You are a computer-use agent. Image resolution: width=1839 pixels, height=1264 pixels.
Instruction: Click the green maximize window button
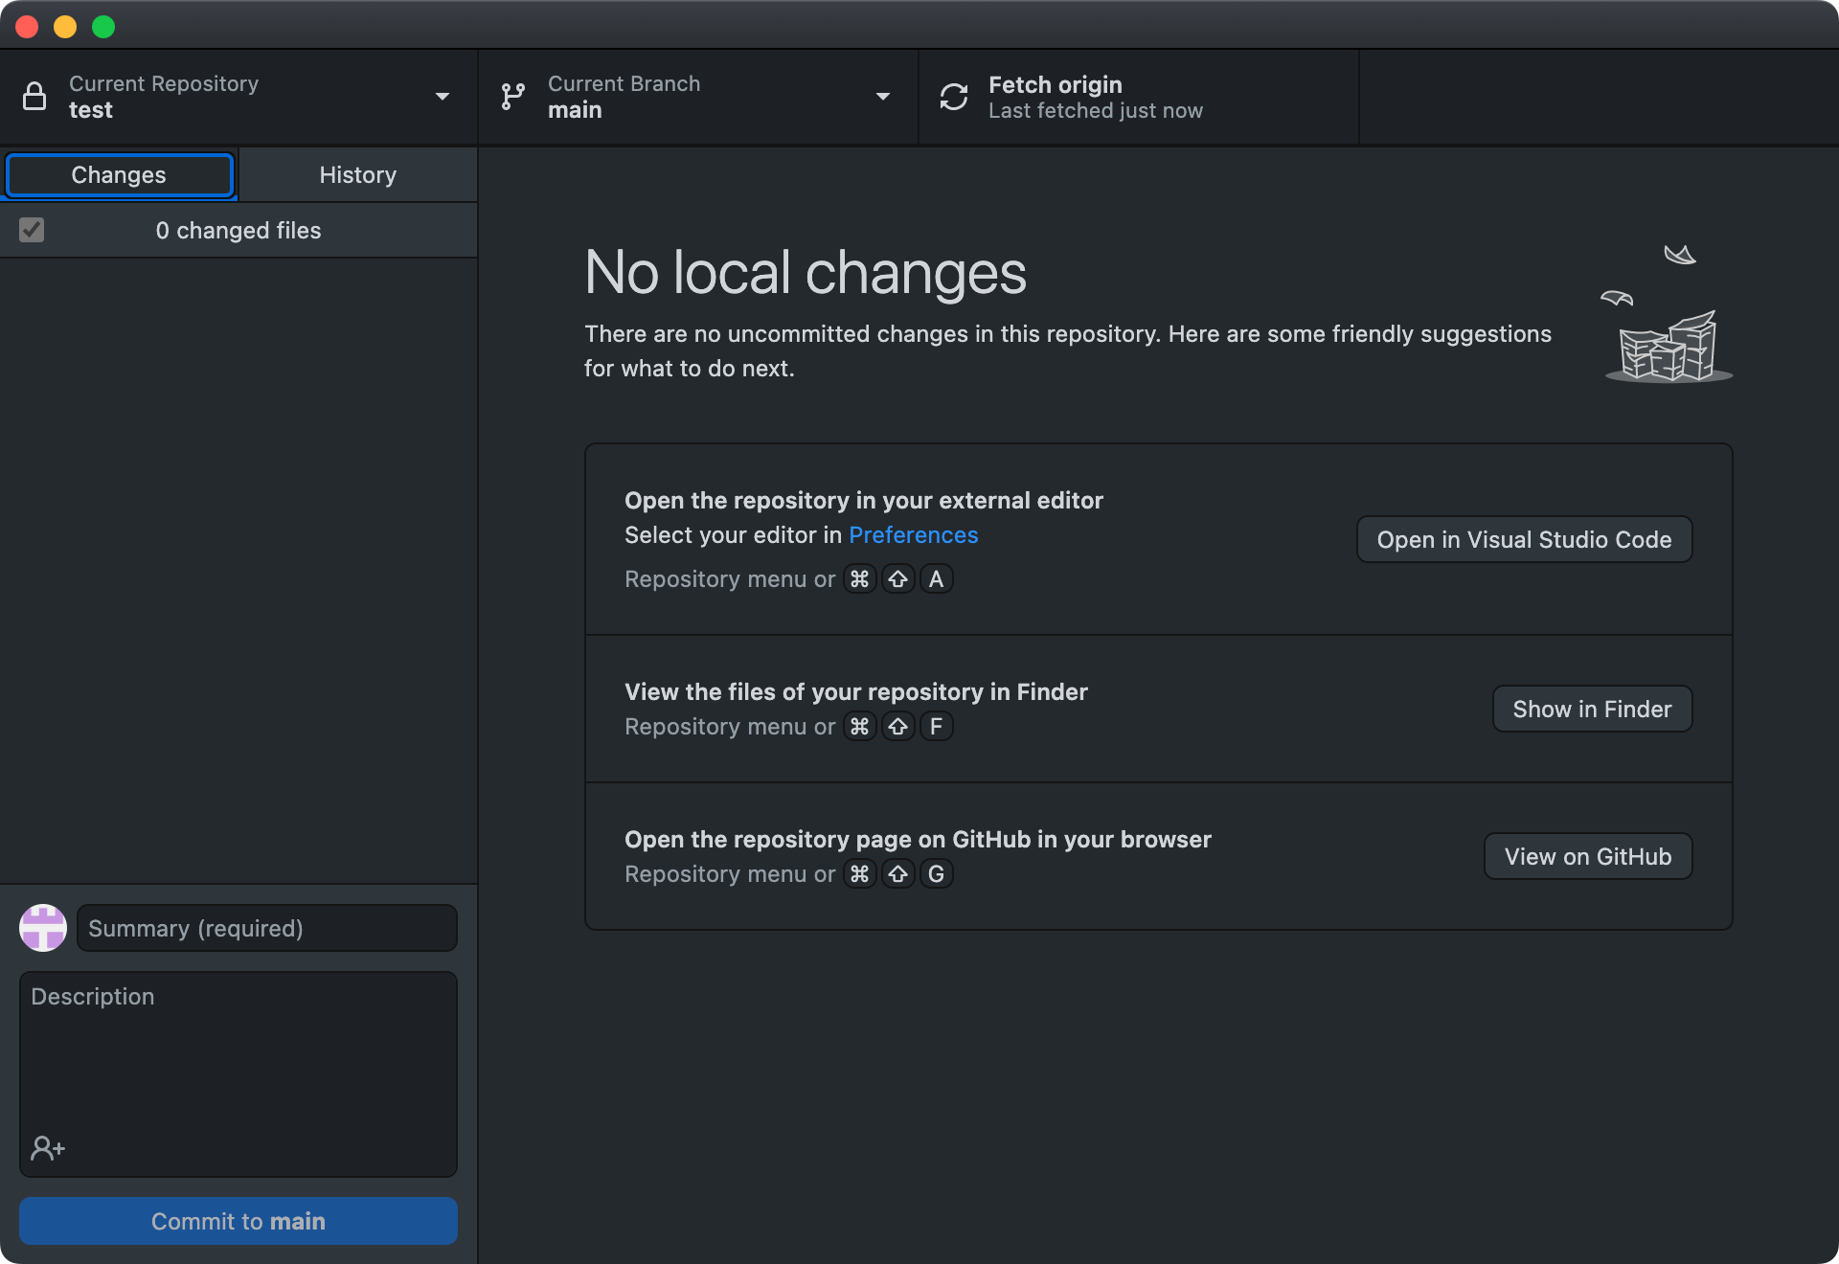pyautogui.click(x=103, y=26)
